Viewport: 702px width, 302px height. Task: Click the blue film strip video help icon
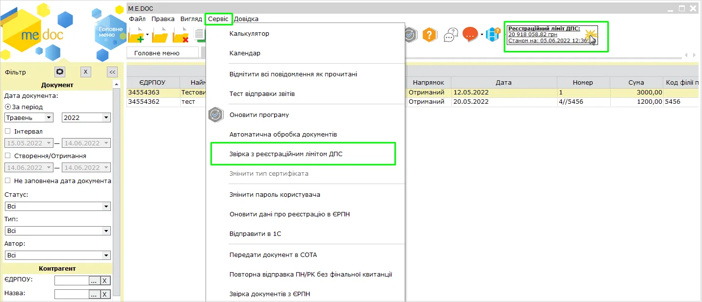click(493, 35)
